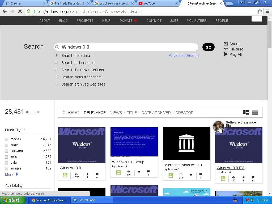Open the People nav item
The image size is (272, 204).
[x=222, y=21]
